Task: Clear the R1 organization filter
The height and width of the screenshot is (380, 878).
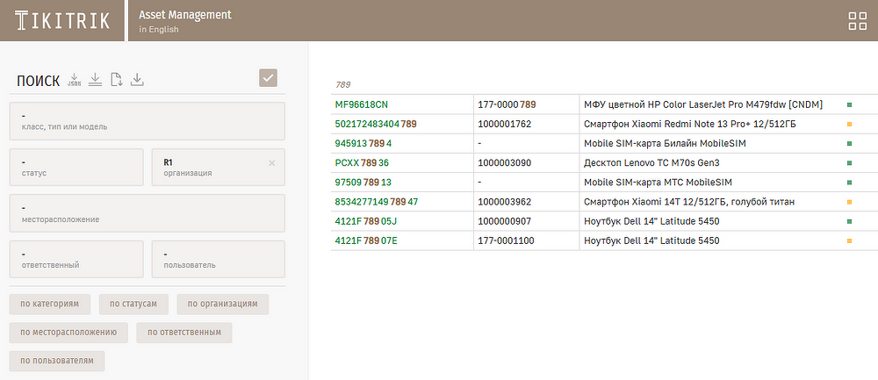Action: point(271,163)
